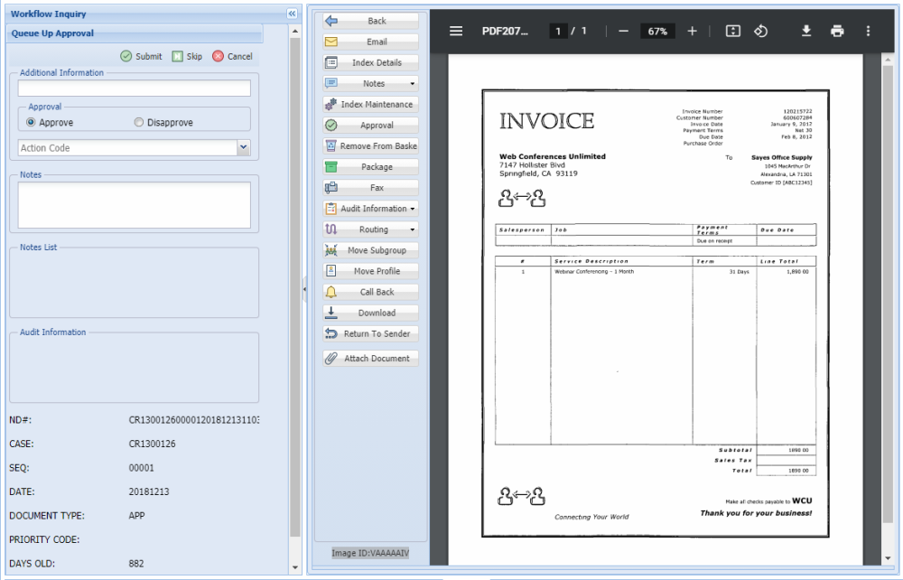Expand the Notes button dropdown
903x580 pixels.
[413, 83]
